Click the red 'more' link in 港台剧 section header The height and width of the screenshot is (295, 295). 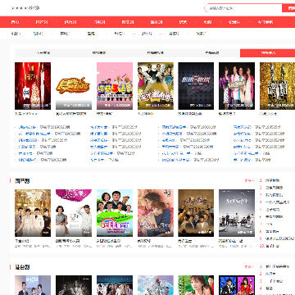[x=249, y=267]
